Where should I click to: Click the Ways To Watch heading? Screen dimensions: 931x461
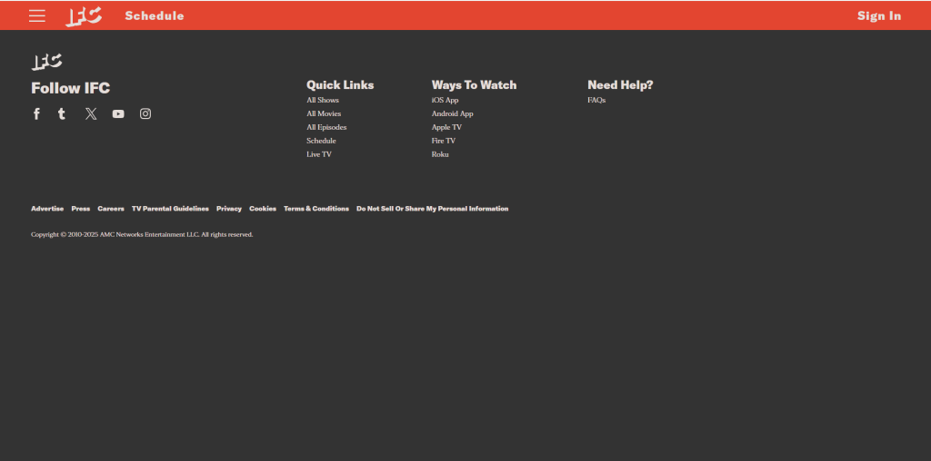point(474,84)
